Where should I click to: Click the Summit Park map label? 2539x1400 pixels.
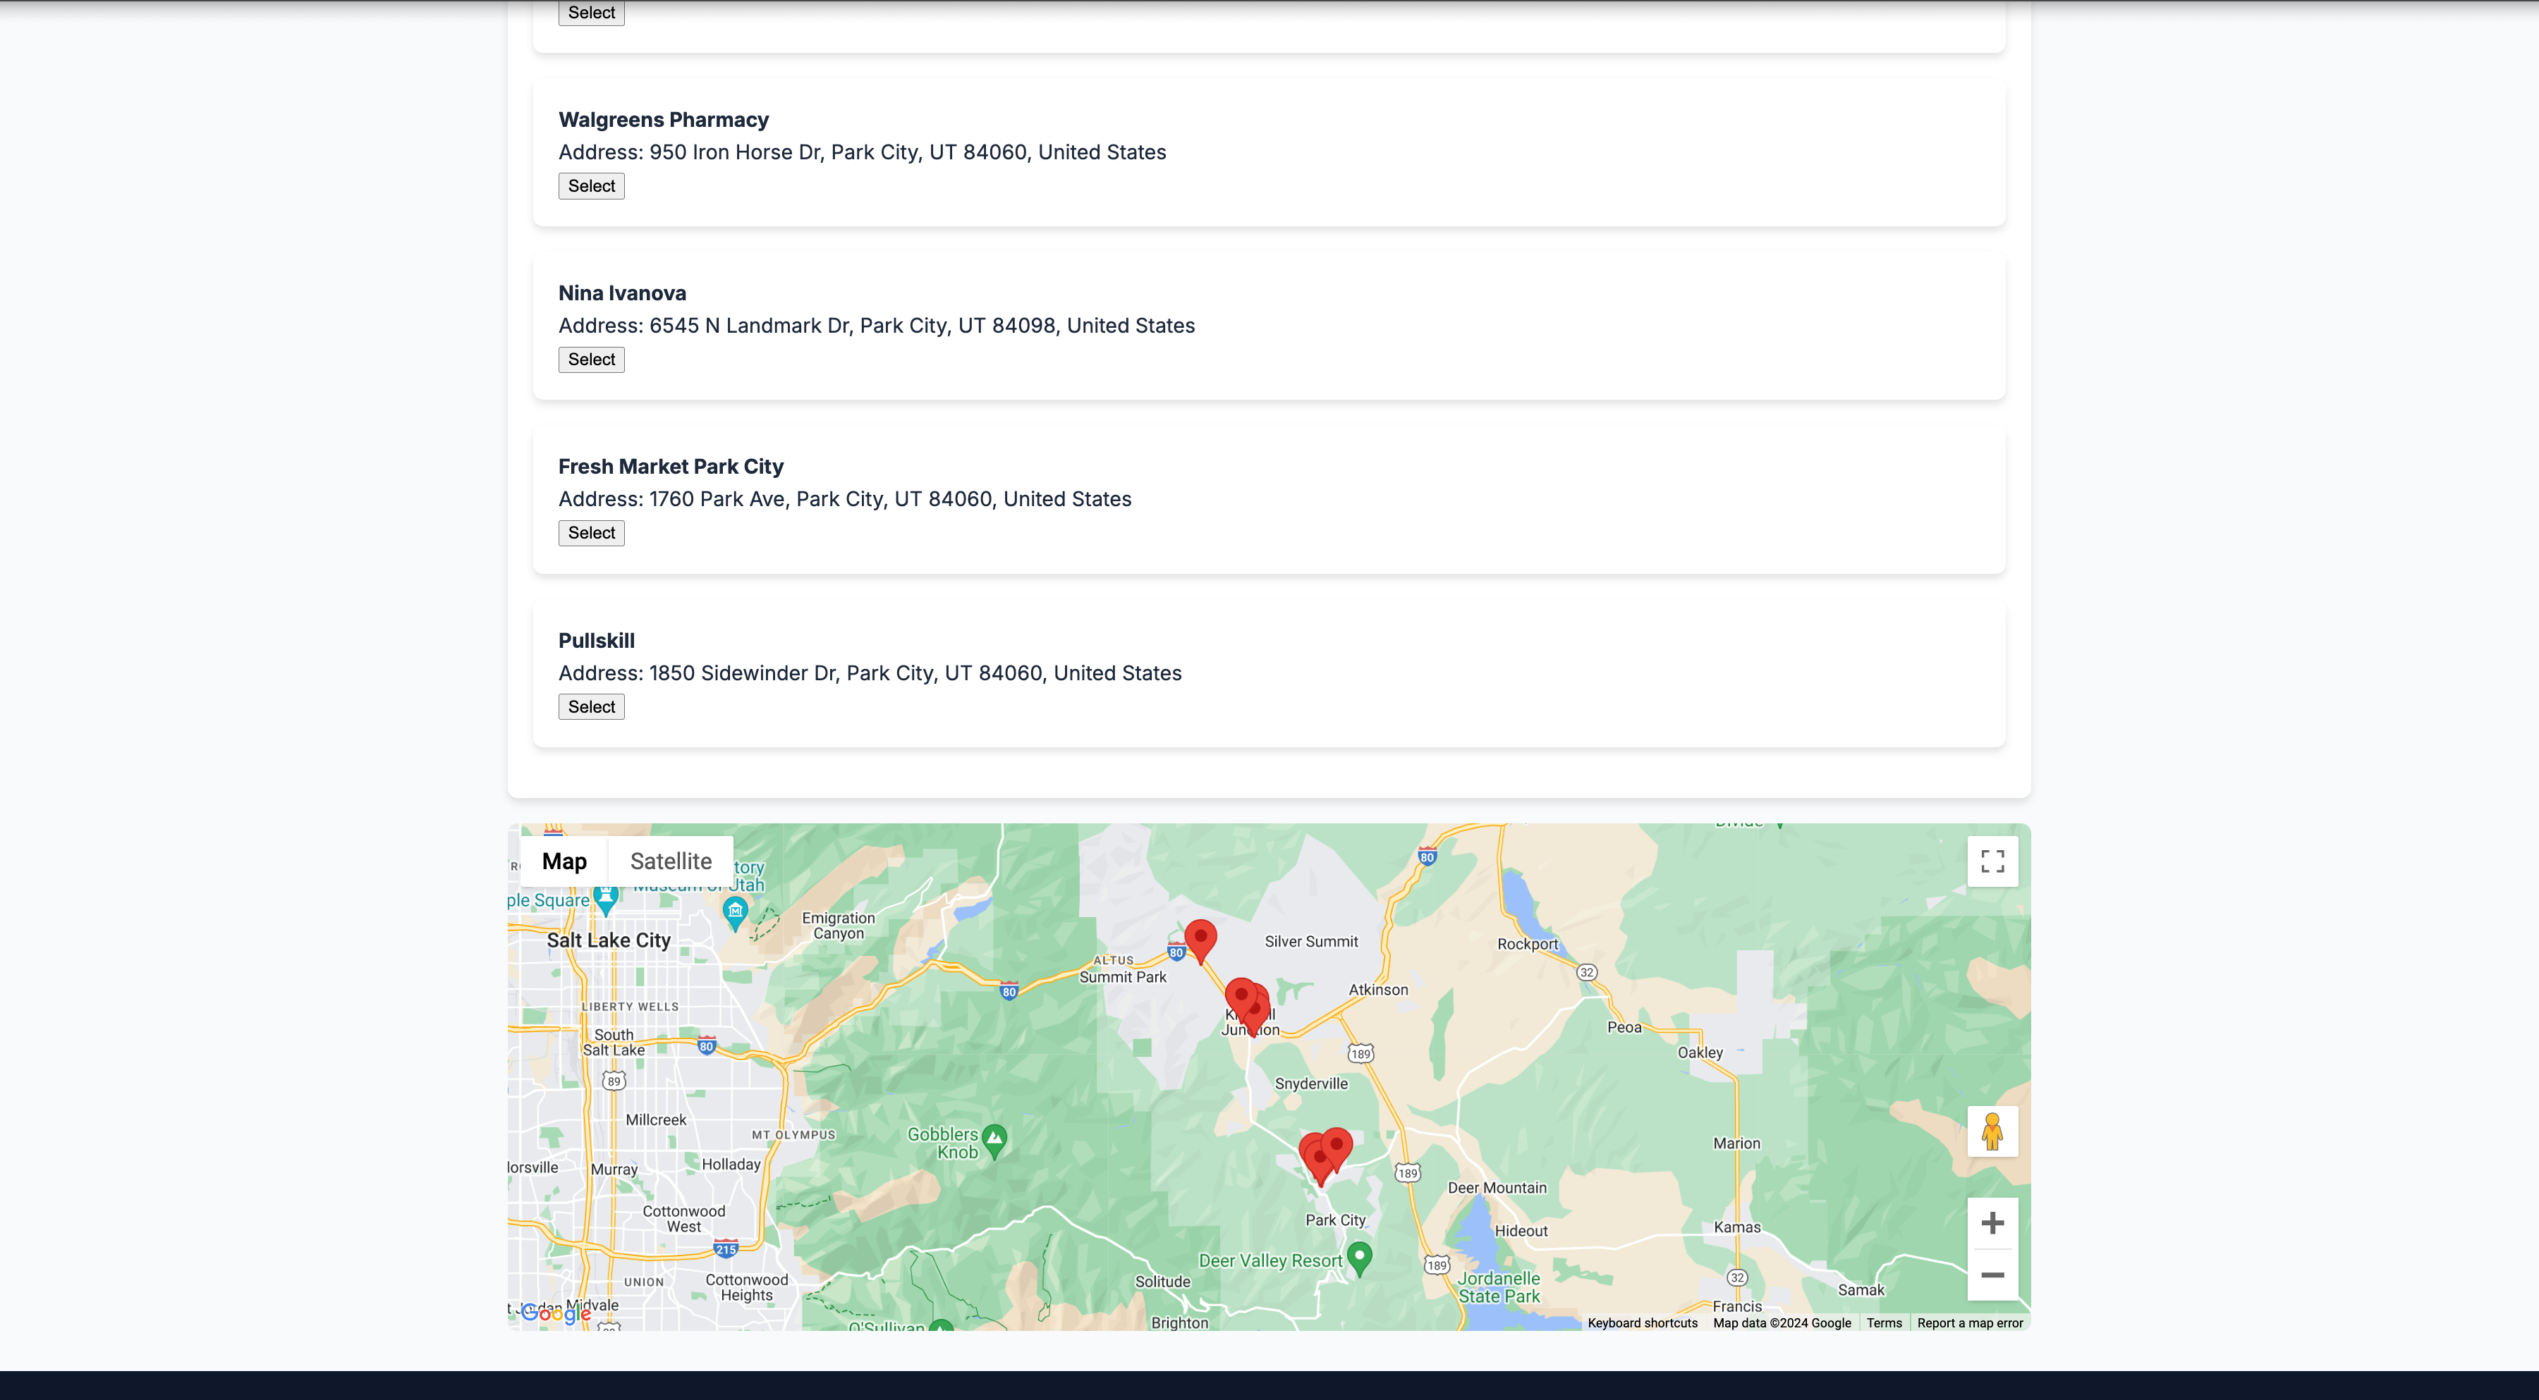[1123, 977]
